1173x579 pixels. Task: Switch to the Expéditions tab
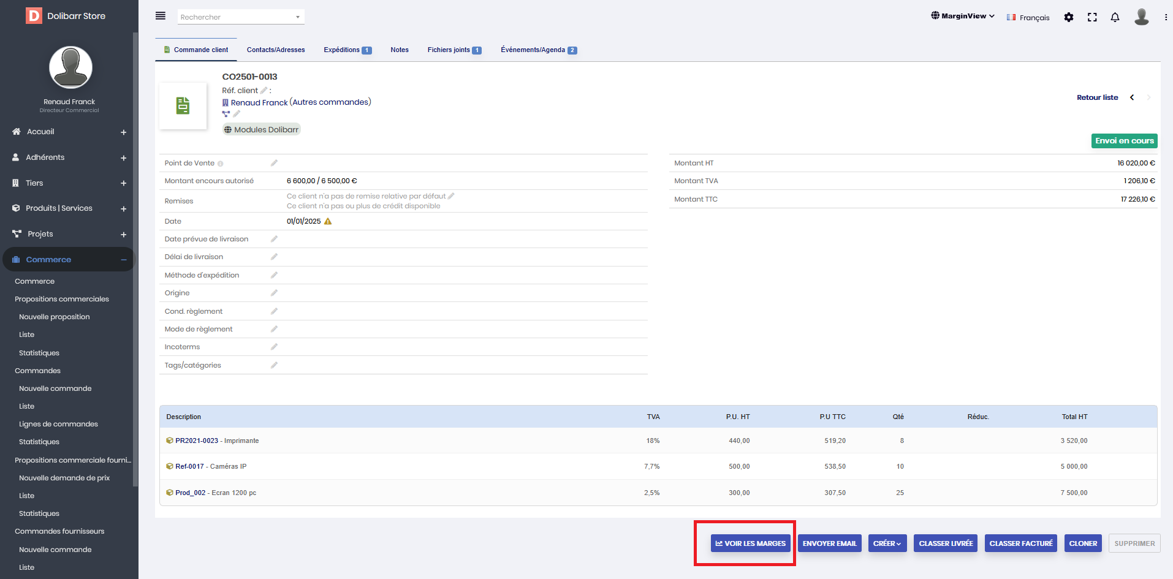point(347,50)
